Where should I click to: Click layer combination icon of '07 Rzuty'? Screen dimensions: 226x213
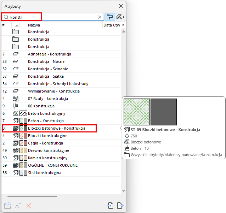click(16, 99)
